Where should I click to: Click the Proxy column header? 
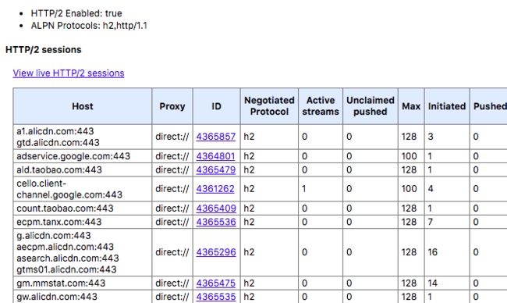pos(172,106)
